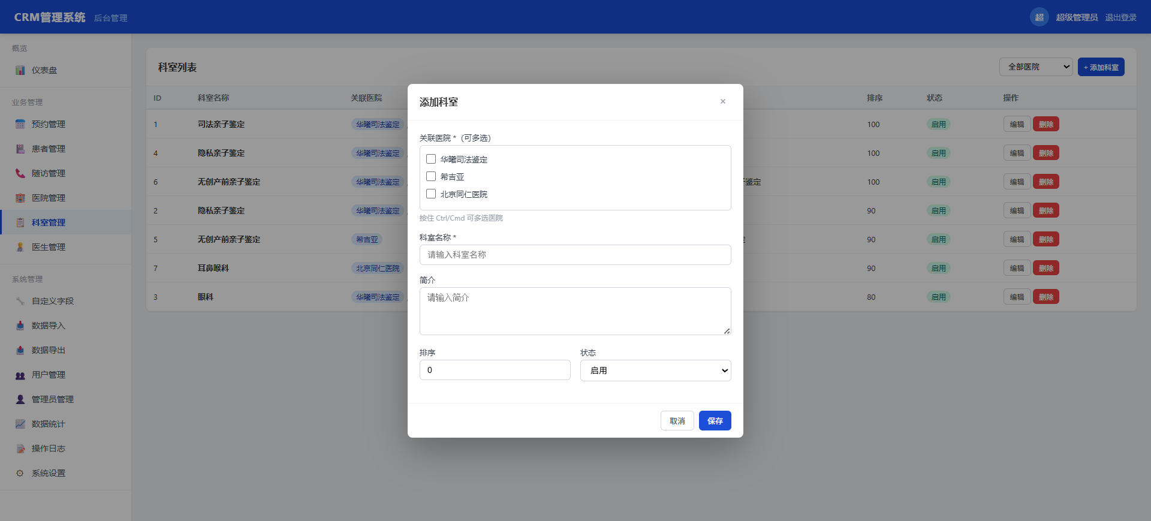Screen dimensions: 1151x521
Task: Open 患者管理 in the sidebar
Action: click(x=48, y=149)
